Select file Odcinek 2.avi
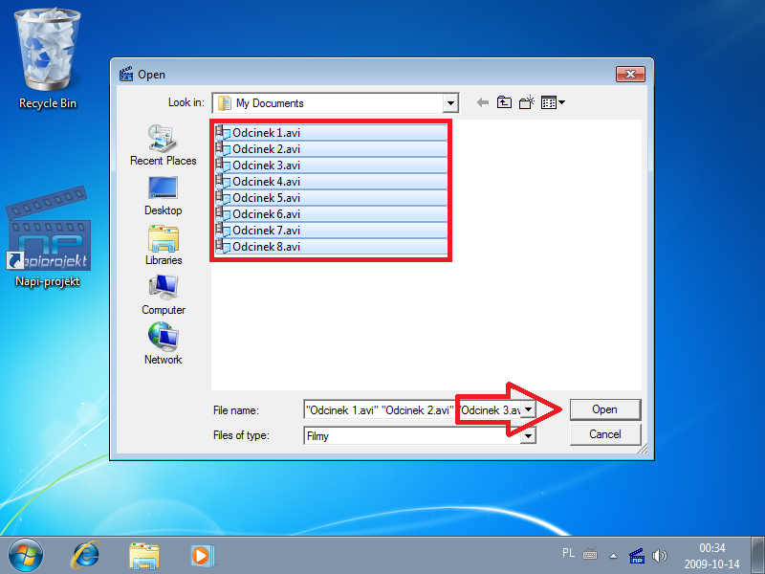Image resolution: width=765 pixels, height=574 pixels. coord(331,149)
